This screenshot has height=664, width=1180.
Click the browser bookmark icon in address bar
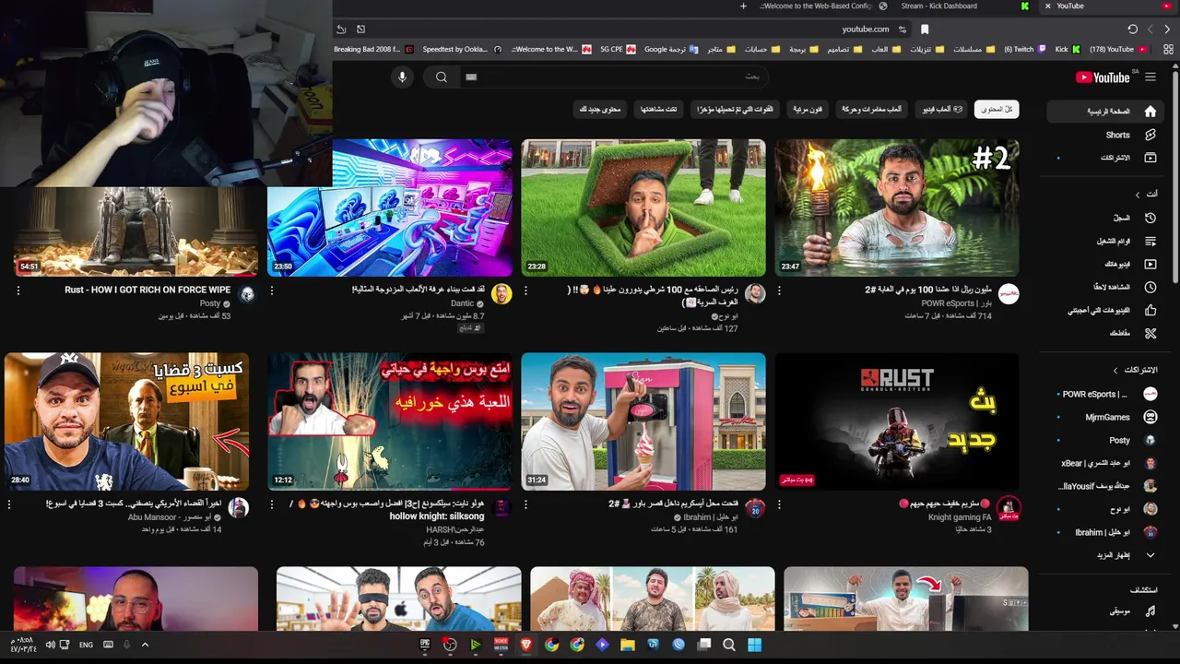(925, 30)
